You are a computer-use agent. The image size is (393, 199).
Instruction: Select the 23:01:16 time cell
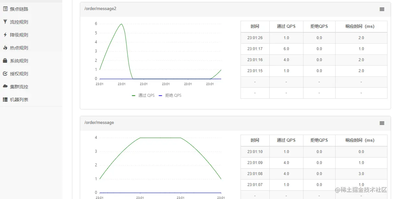pos(255,60)
